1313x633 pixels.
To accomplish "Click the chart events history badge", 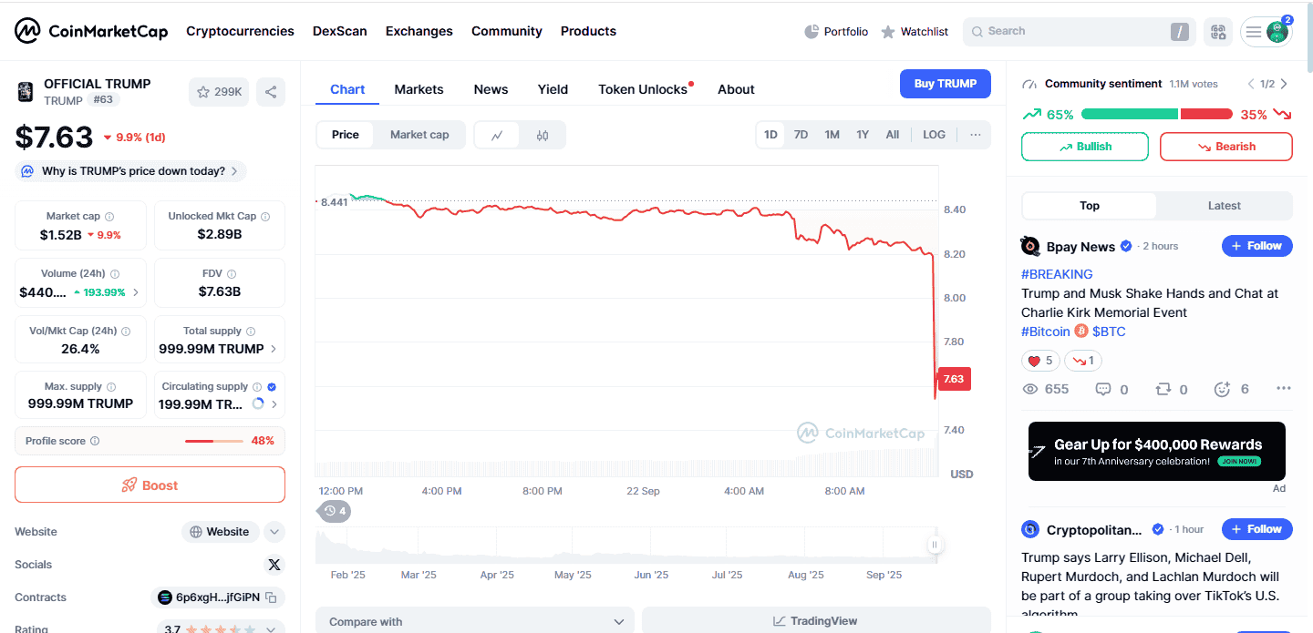I will click(x=335, y=511).
